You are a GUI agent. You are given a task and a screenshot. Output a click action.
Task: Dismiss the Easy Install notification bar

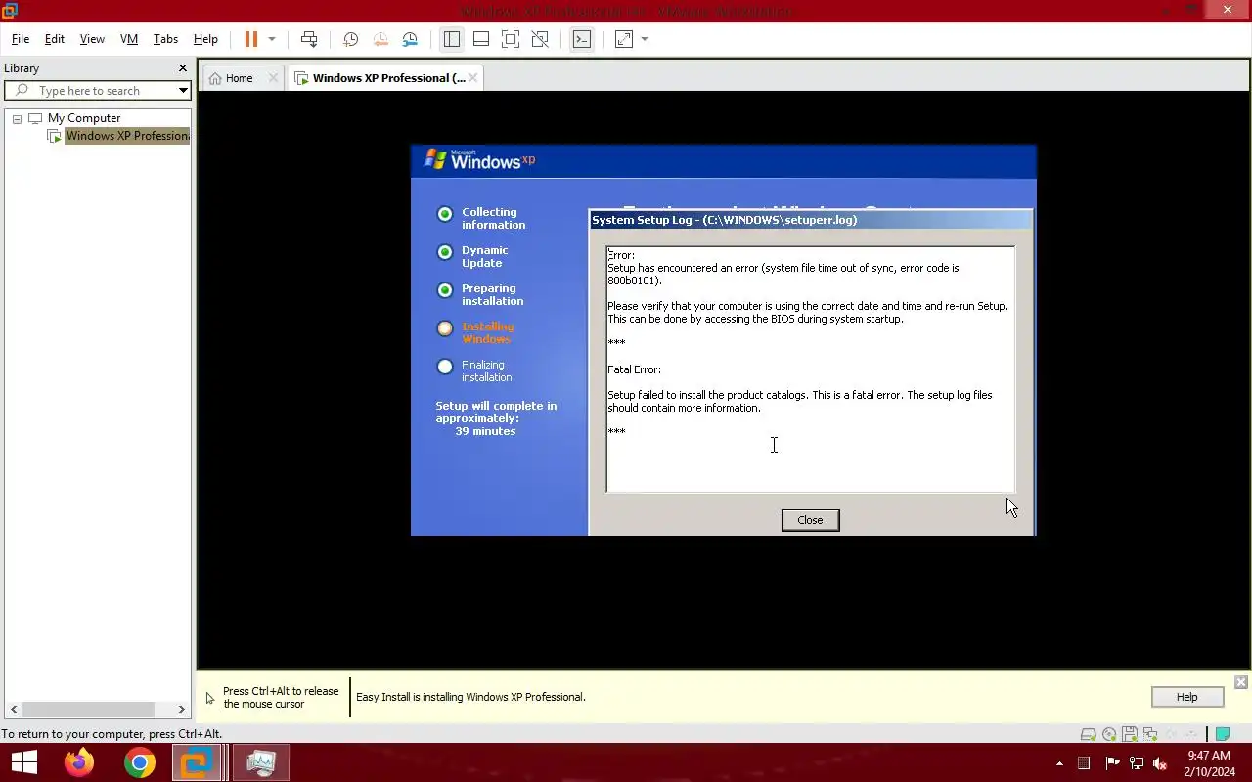[x=1240, y=682]
